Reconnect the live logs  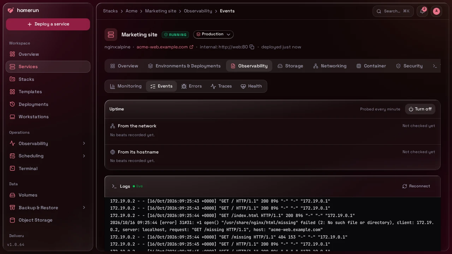pos(416,186)
